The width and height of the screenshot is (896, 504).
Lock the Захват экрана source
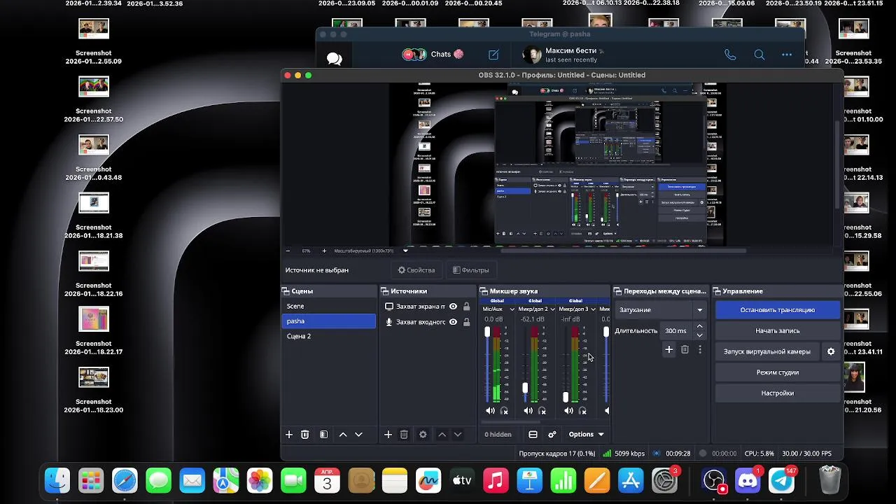[x=467, y=307]
